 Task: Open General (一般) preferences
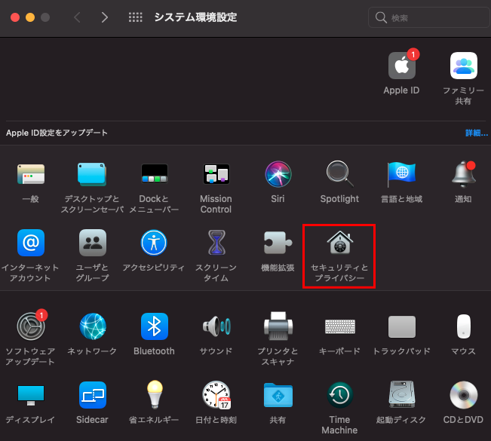point(31,174)
